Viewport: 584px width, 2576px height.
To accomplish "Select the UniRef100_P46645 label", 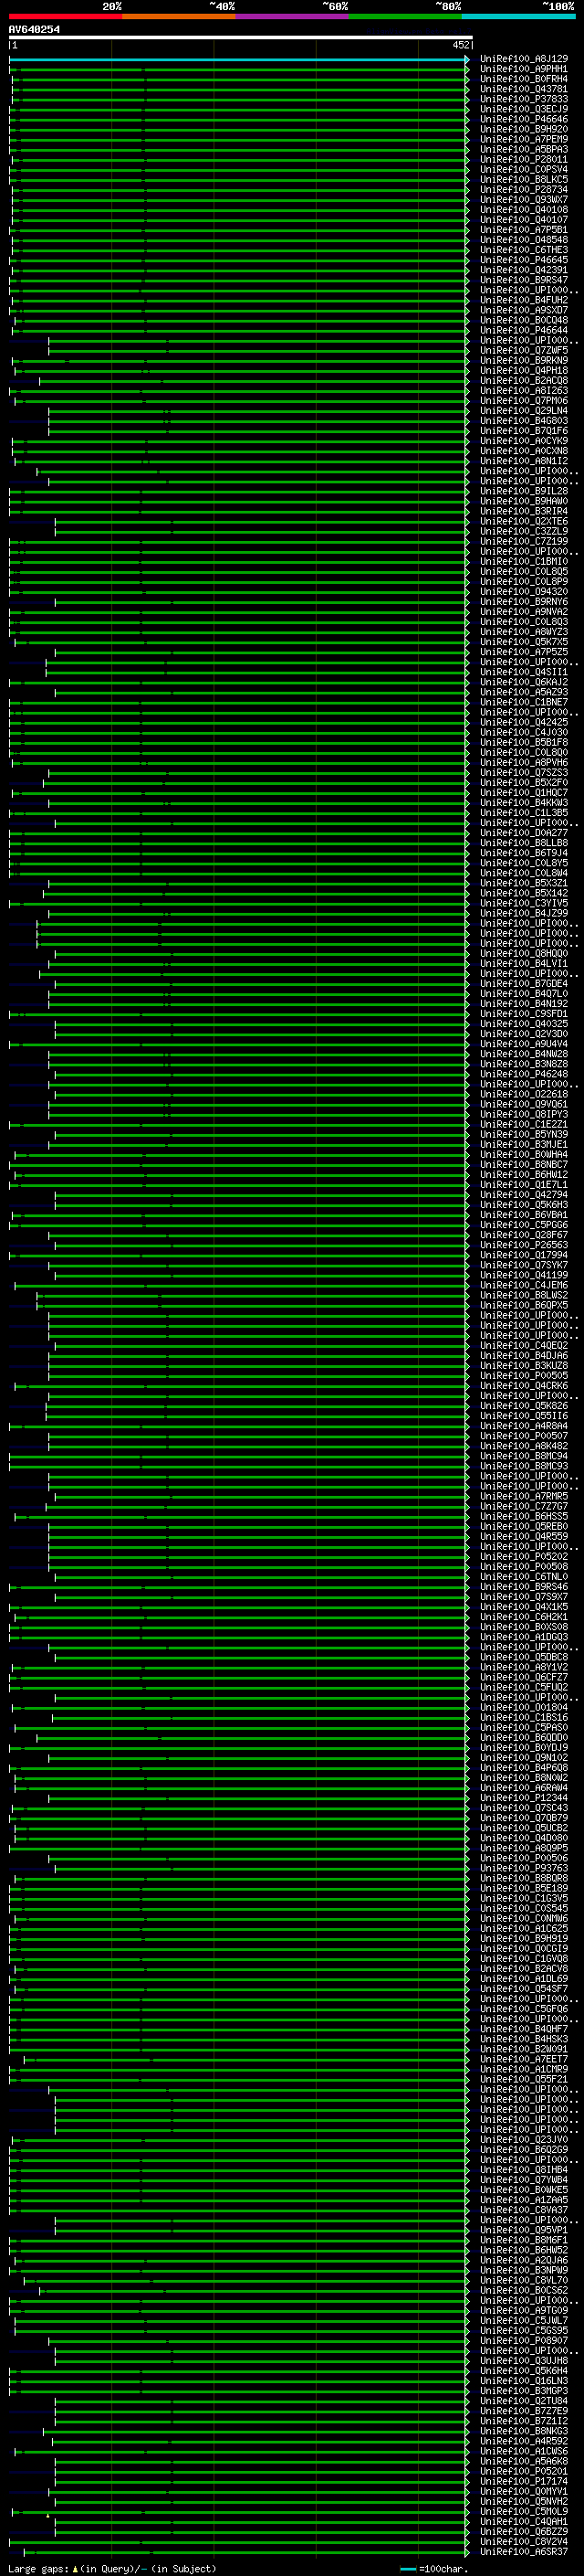I will tap(523, 260).
